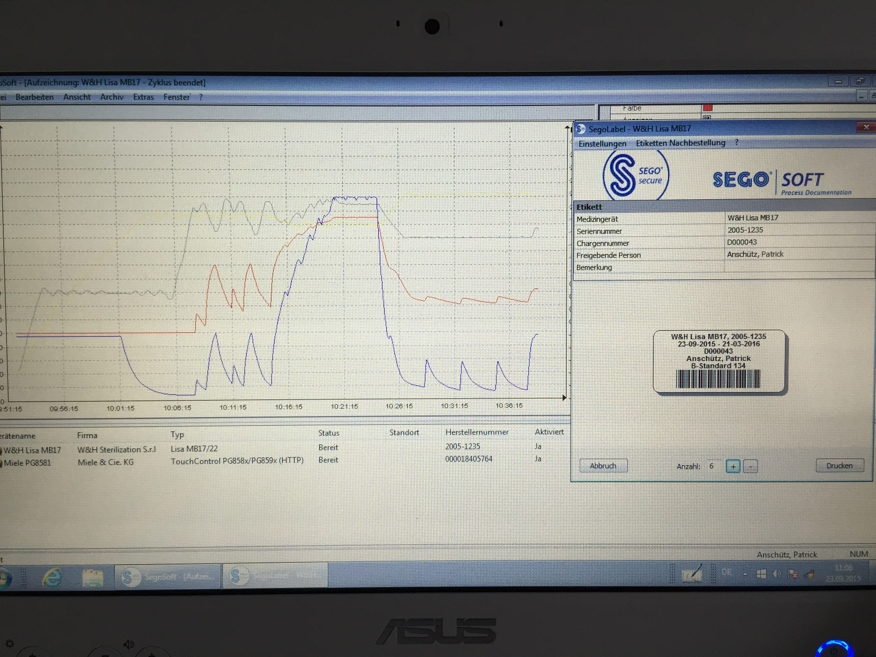Viewport: 876px width, 657px height.
Task: Click the Windows flag tray icon
Action: point(761,574)
